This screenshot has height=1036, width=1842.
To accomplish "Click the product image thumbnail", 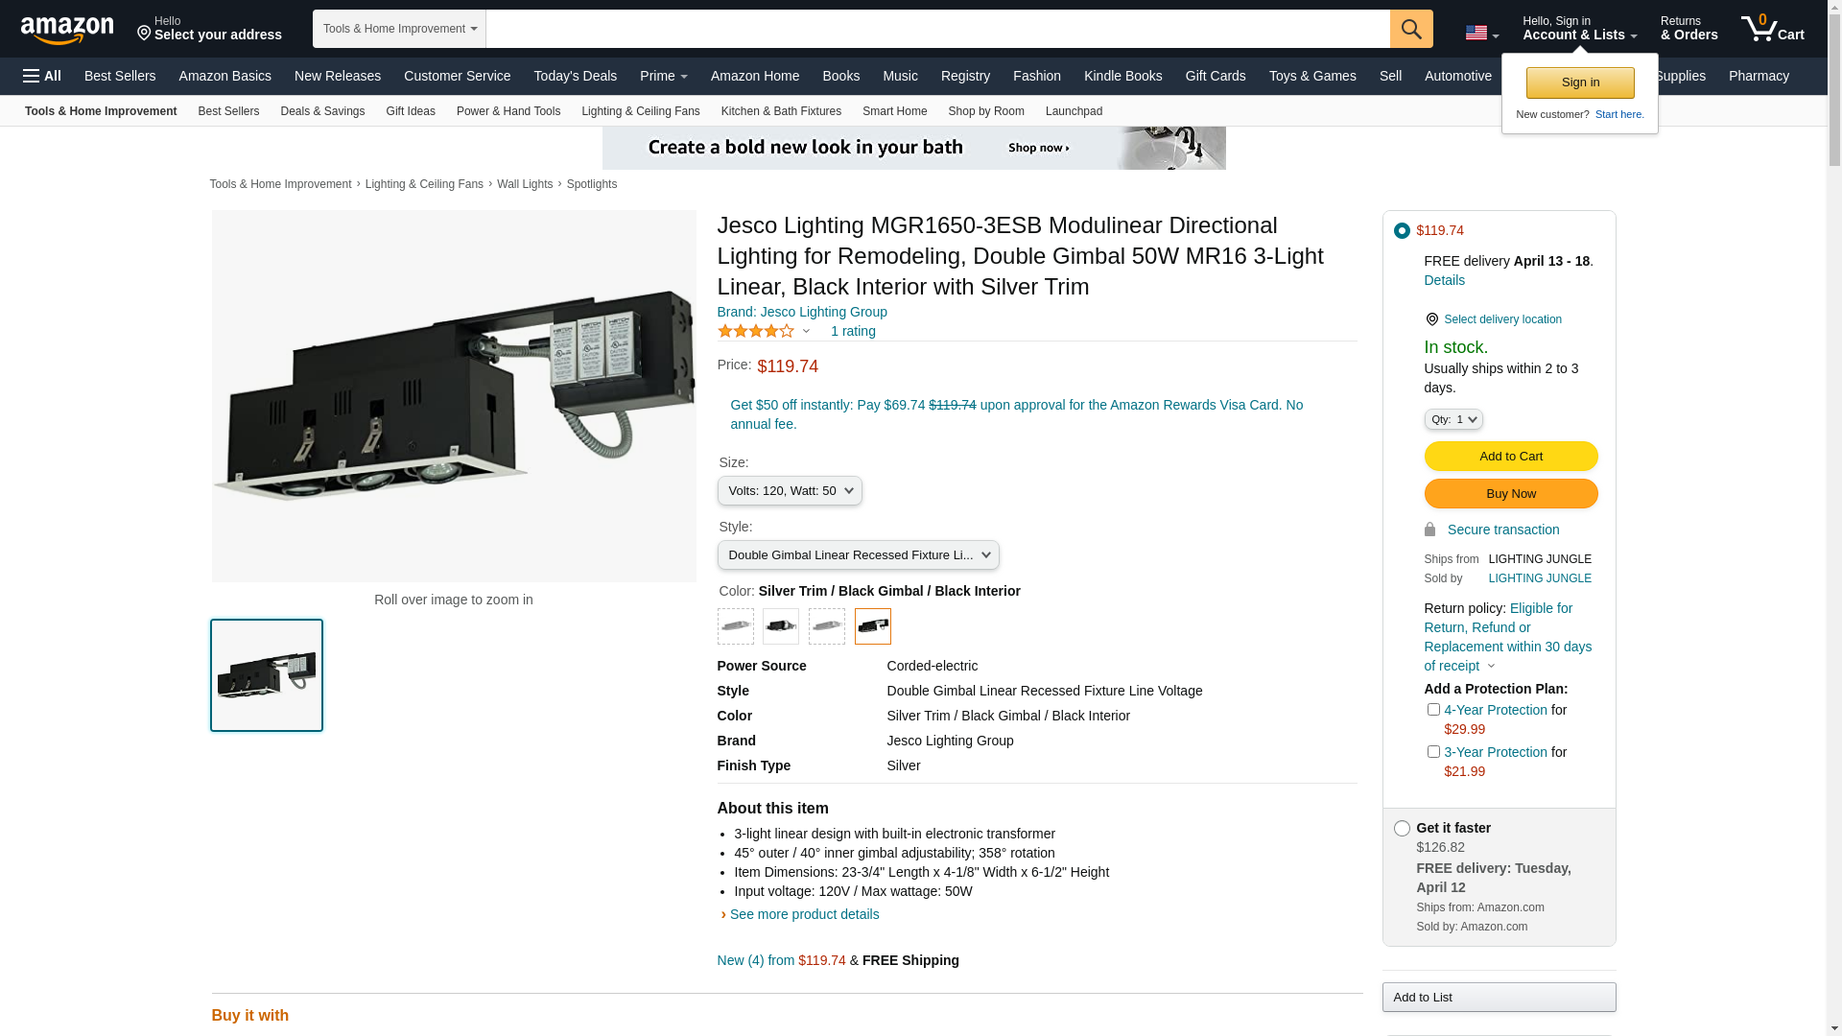I will point(267,675).
